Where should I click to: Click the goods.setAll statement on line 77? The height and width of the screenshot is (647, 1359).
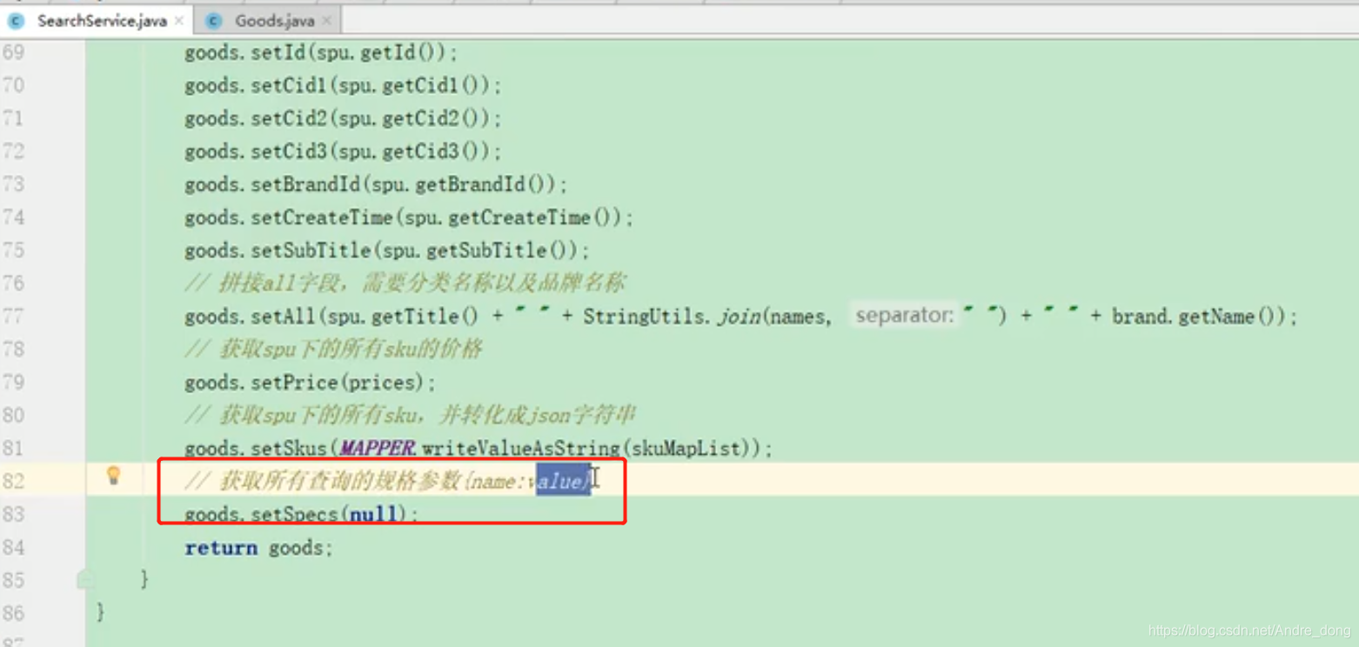740,317
